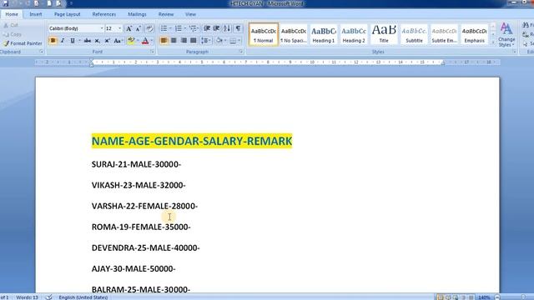Apply the Emphasis style
The width and height of the screenshot is (534, 300).
click(x=475, y=34)
